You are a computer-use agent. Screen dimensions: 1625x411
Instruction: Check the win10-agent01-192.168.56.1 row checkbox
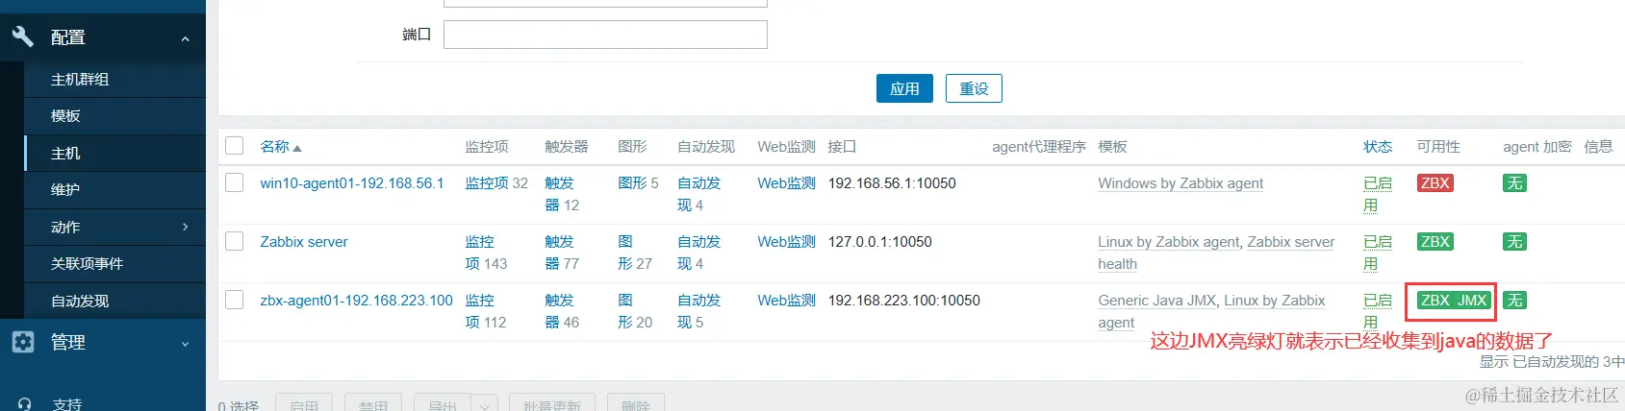pos(235,182)
